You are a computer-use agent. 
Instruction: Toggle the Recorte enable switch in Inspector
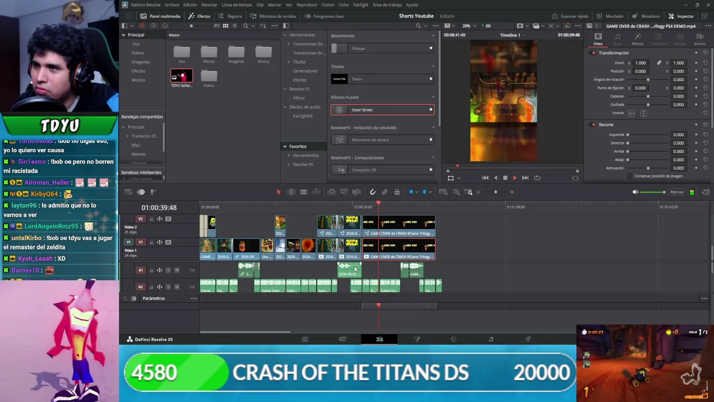(x=594, y=125)
